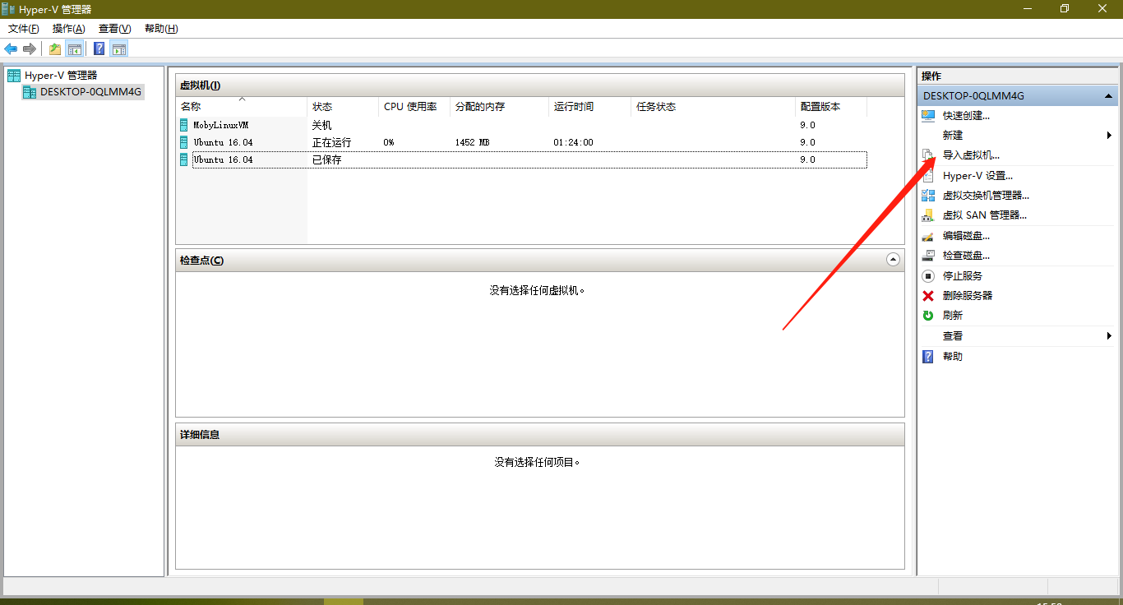The image size is (1123, 605).
Task: Open 虚拟交换机管理器... from the actions pane
Action: (986, 196)
